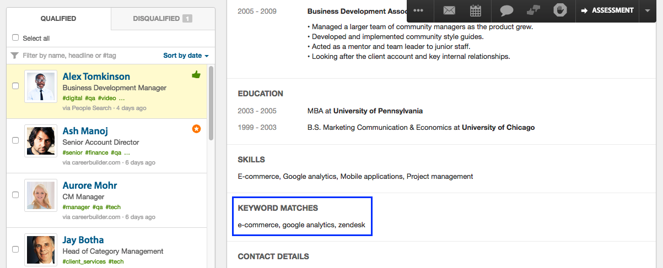Open Aurore Mohr's candidate name link

pyautogui.click(x=90, y=185)
